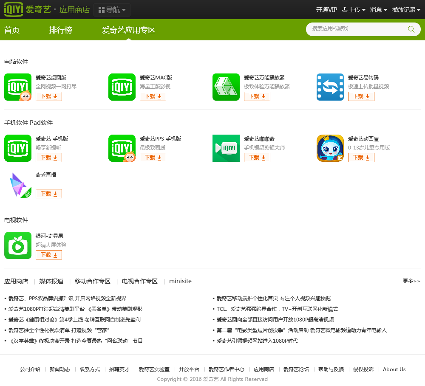Download 银河•奇异果 TV app

(49, 255)
